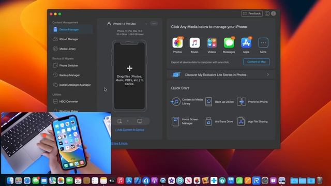Open the Trash in the Dock
Viewport: 331px width, 186px height.
(x=320, y=180)
